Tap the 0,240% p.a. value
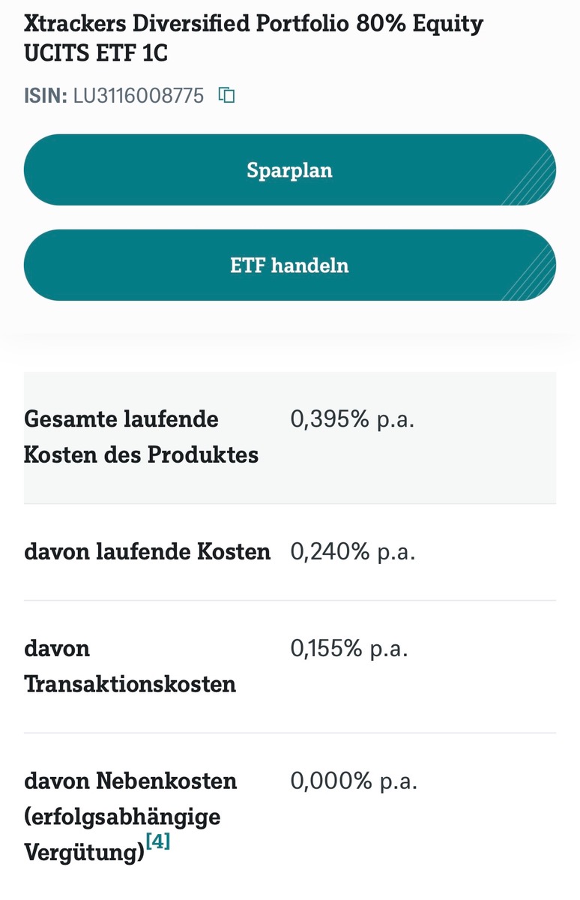This screenshot has width=580, height=900. pyautogui.click(x=352, y=552)
